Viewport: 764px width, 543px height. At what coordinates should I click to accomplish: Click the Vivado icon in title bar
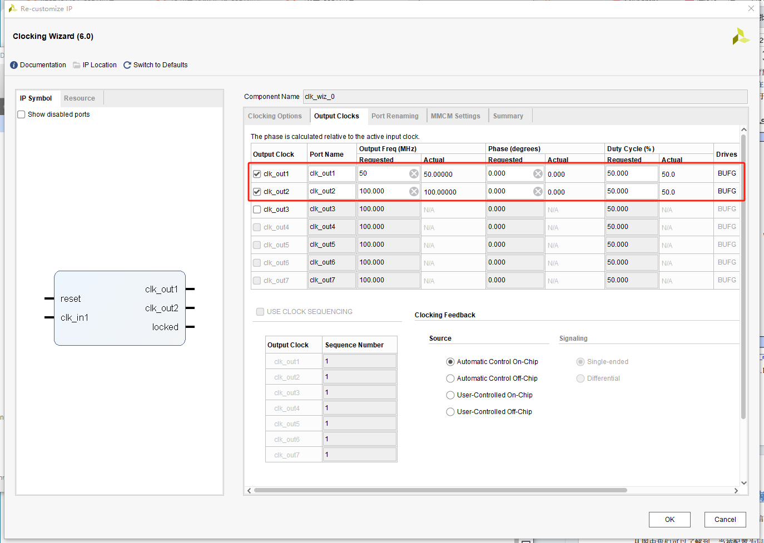pos(12,8)
